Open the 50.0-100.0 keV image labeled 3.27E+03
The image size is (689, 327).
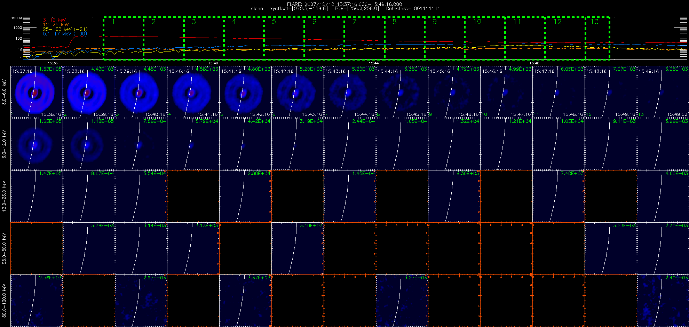(402, 301)
